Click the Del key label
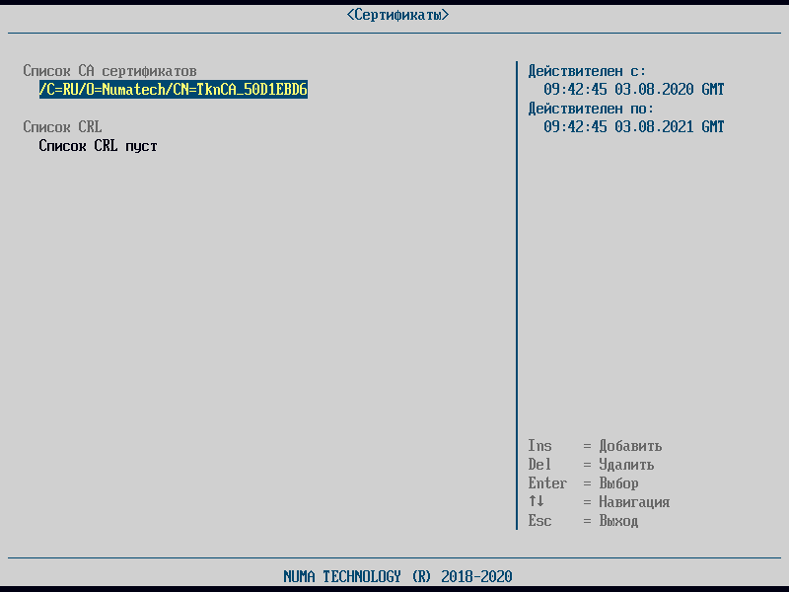Screen dimensions: 789x592 pos(539,465)
